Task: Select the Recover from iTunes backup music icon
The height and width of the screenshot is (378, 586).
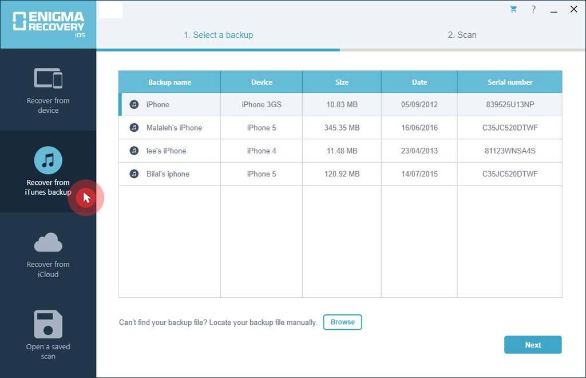Action: pyautogui.click(x=48, y=160)
